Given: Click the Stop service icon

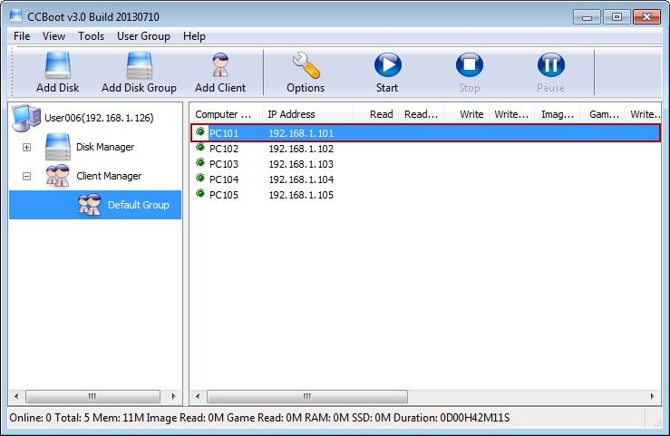Looking at the screenshot, I should click(469, 66).
